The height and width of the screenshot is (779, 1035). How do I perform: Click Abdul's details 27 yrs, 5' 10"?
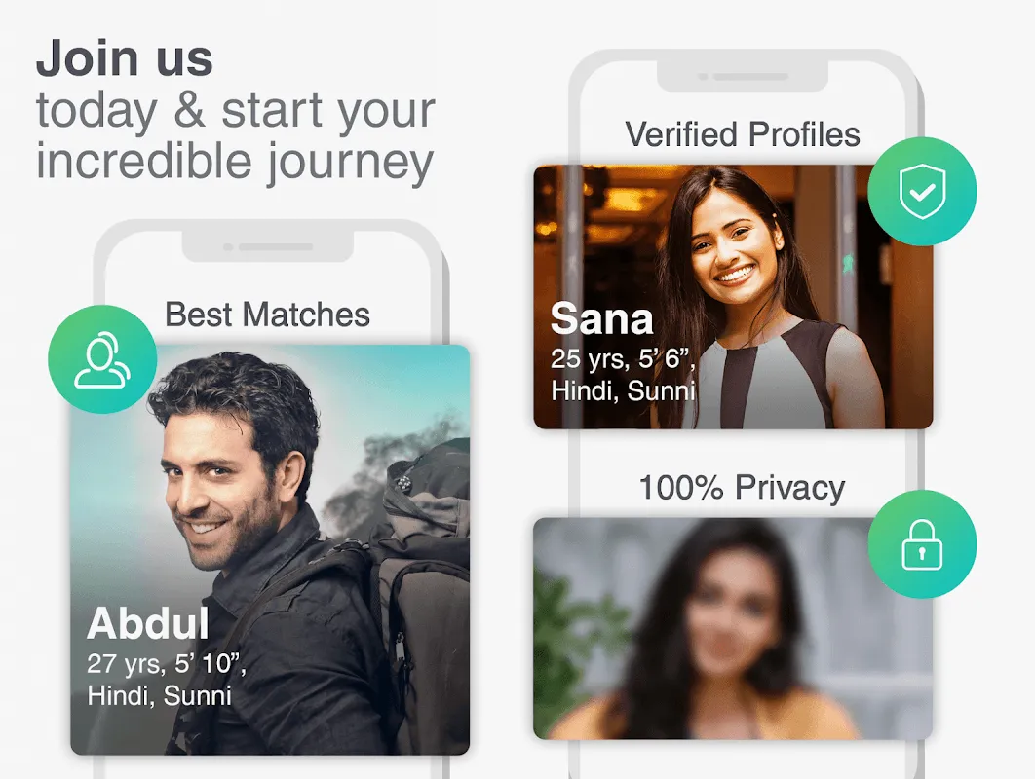167,663
